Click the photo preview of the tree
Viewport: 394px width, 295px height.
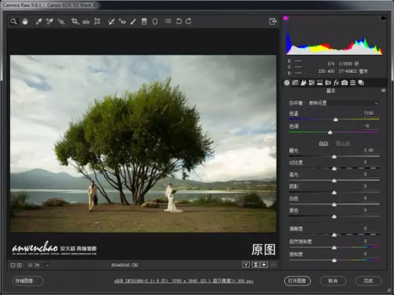(143, 143)
